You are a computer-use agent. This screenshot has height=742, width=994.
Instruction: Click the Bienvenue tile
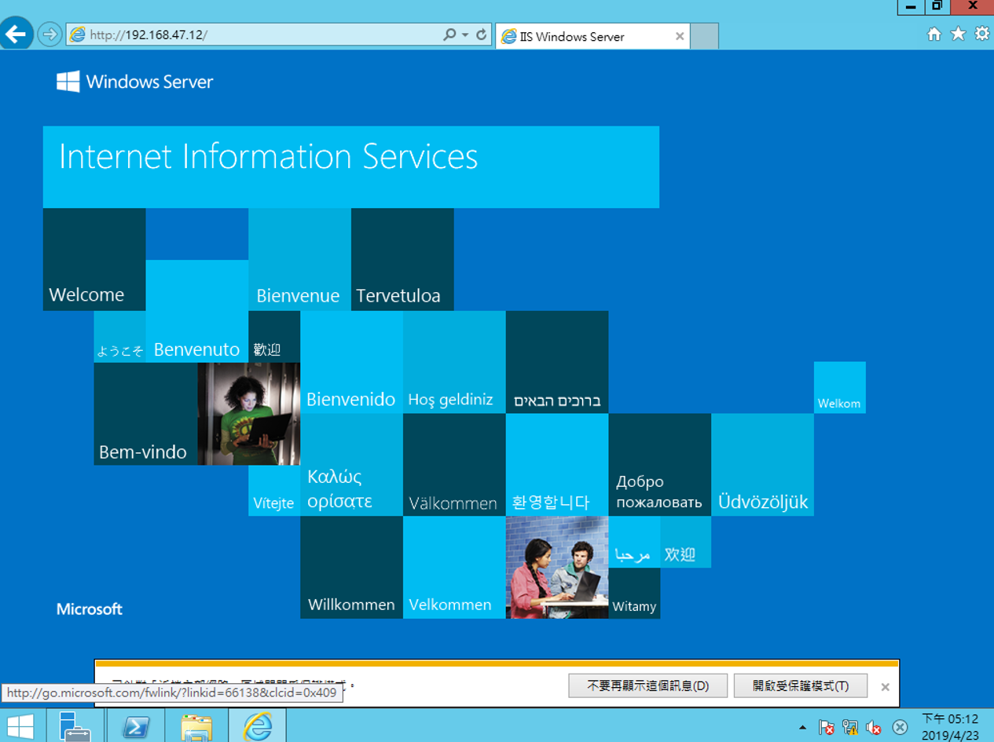[x=299, y=259]
